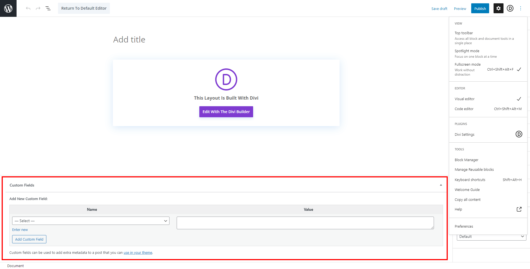This screenshot has width=530, height=269.
Task: Click the WordPress logo icon
Action: pyautogui.click(x=8, y=8)
